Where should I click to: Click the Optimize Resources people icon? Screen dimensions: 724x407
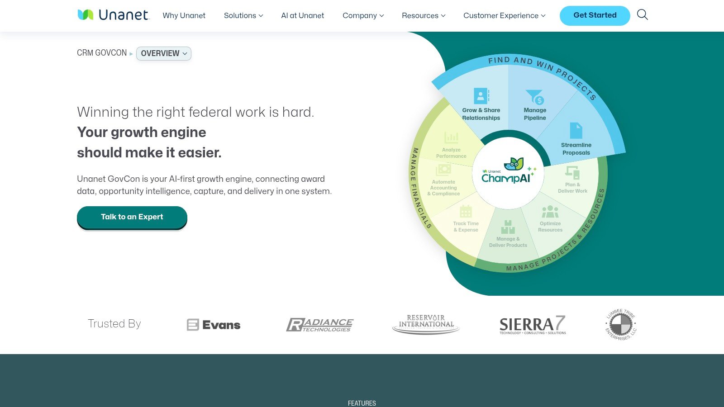(550, 212)
